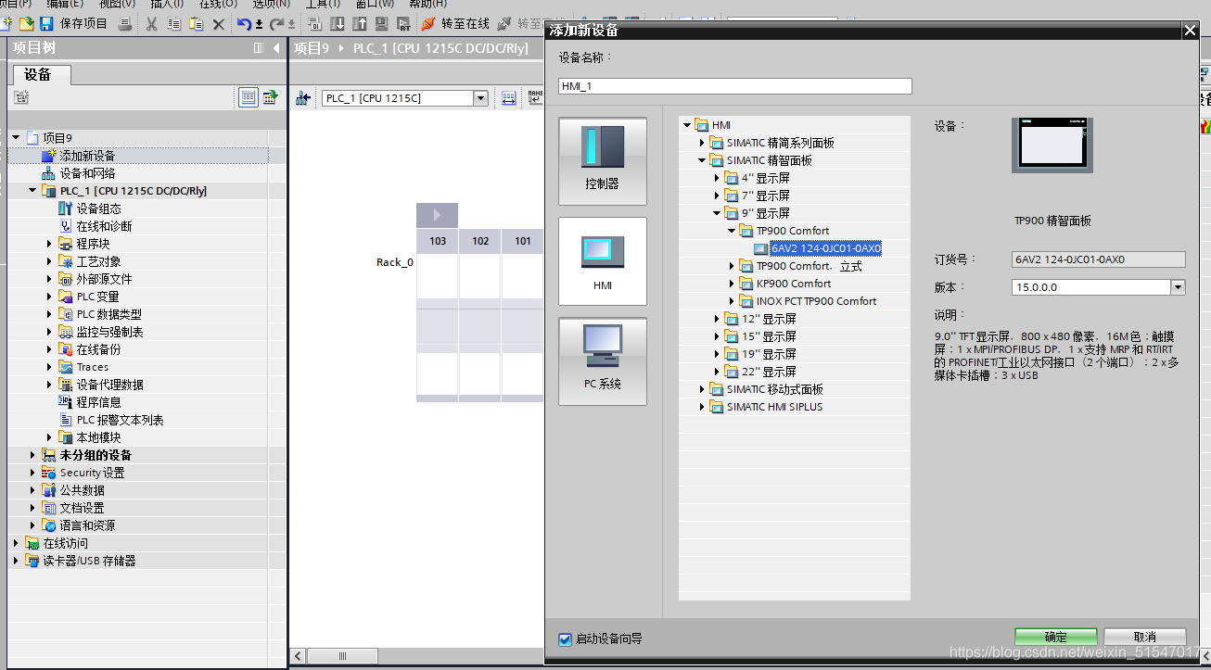Expand SIMATIC 移动式面板 node
1211x670 pixels.
(x=702, y=389)
